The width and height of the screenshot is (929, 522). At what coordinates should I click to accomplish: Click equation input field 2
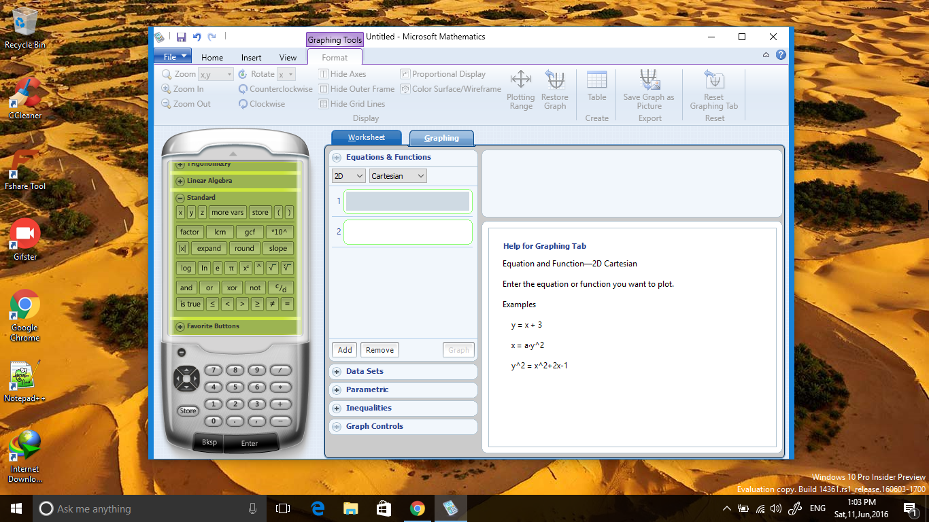point(407,232)
